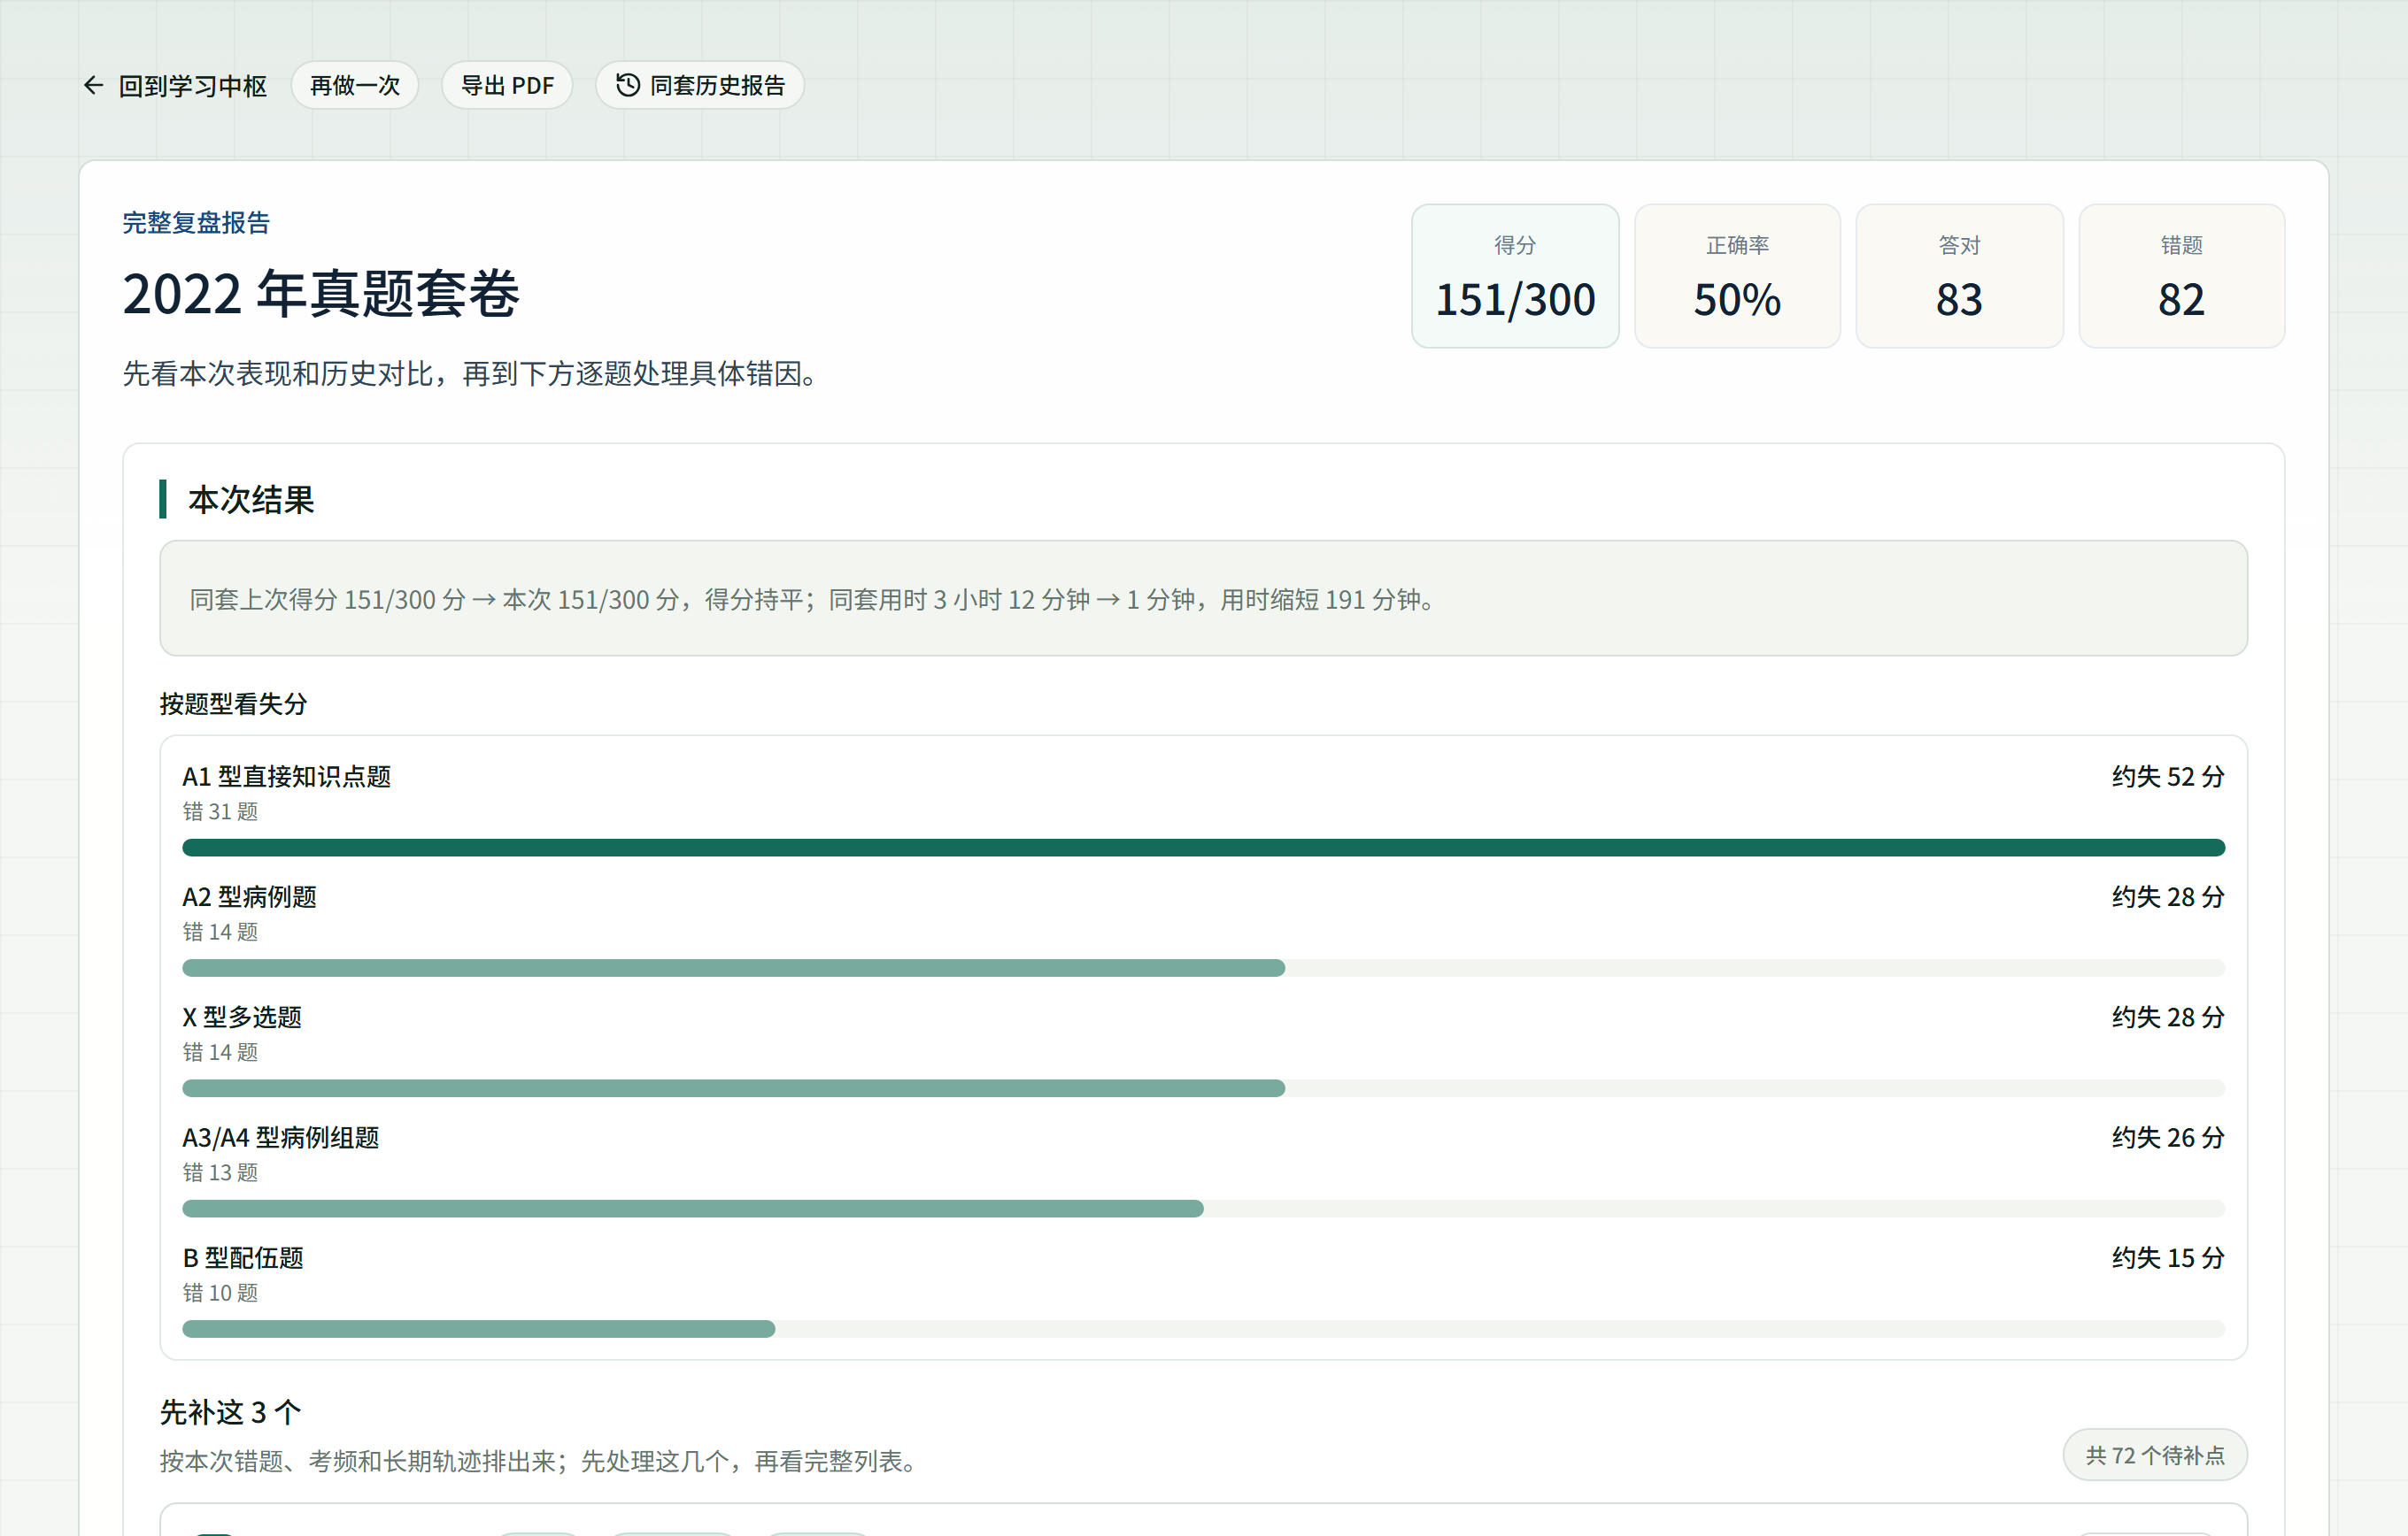This screenshot has width=2408, height=1536.
Task: Click the back arrow icon
Action: pos(93,86)
